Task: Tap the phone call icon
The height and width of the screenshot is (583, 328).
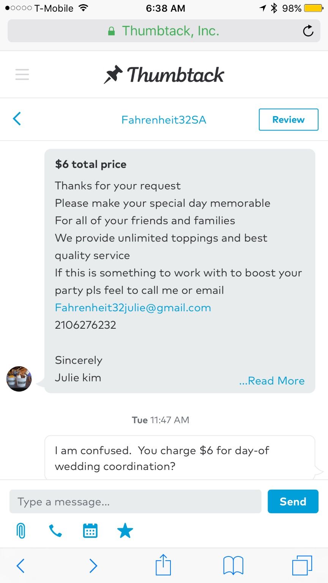Action: coord(55,531)
